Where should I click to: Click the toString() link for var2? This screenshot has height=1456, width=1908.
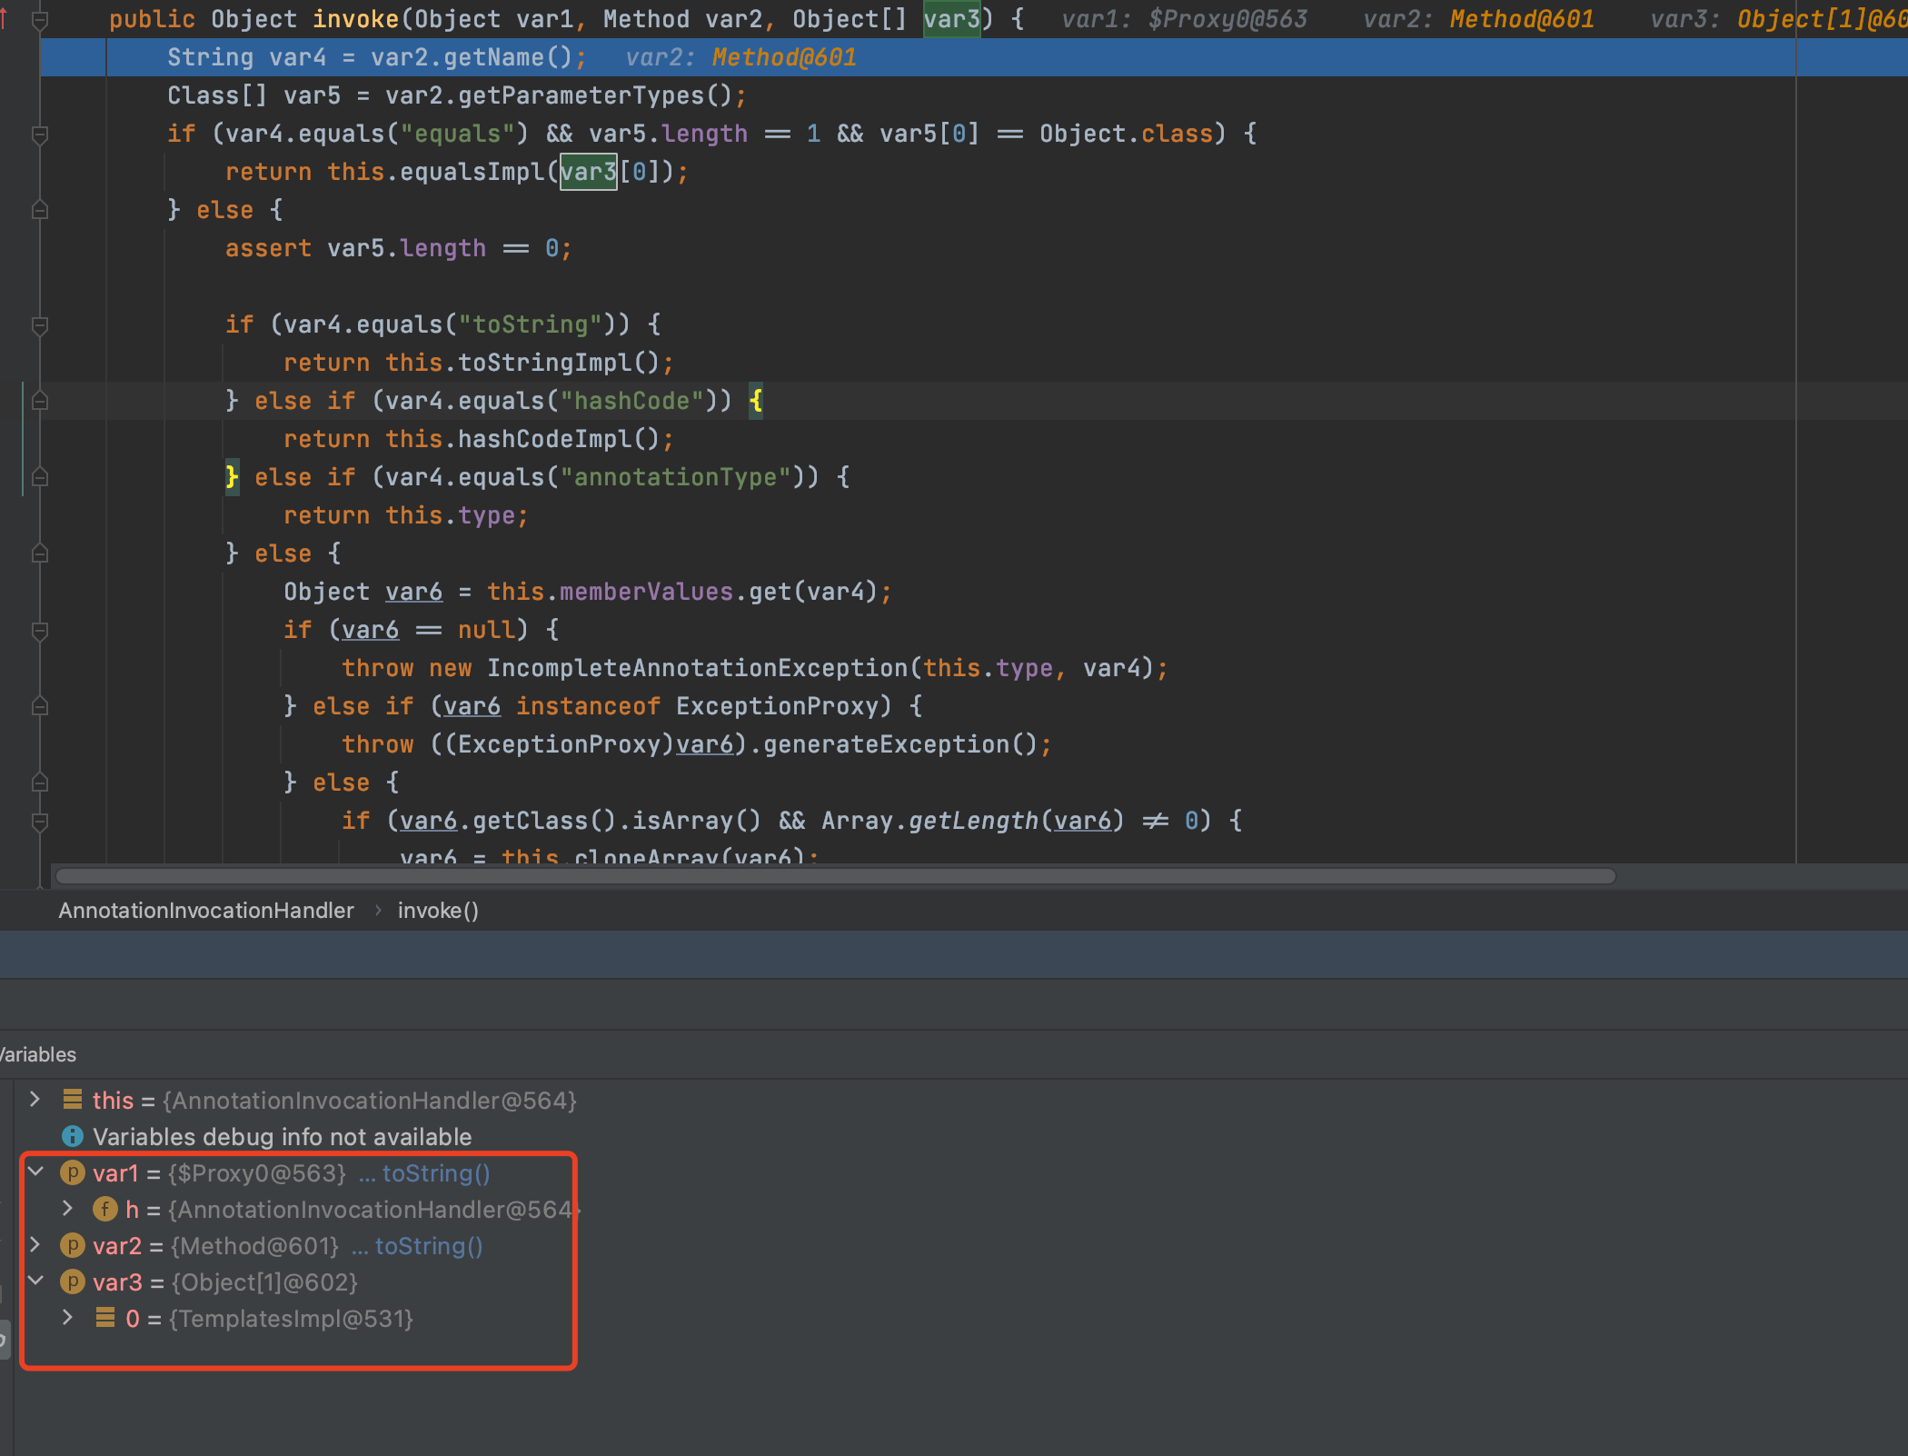click(x=428, y=1246)
